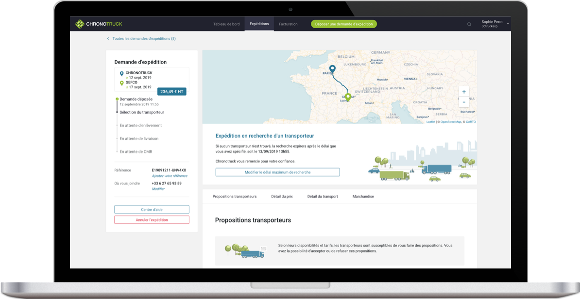This screenshot has height=299, width=580.
Task: Click the back chevron to all shipment requests
Action: click(107, 38)
